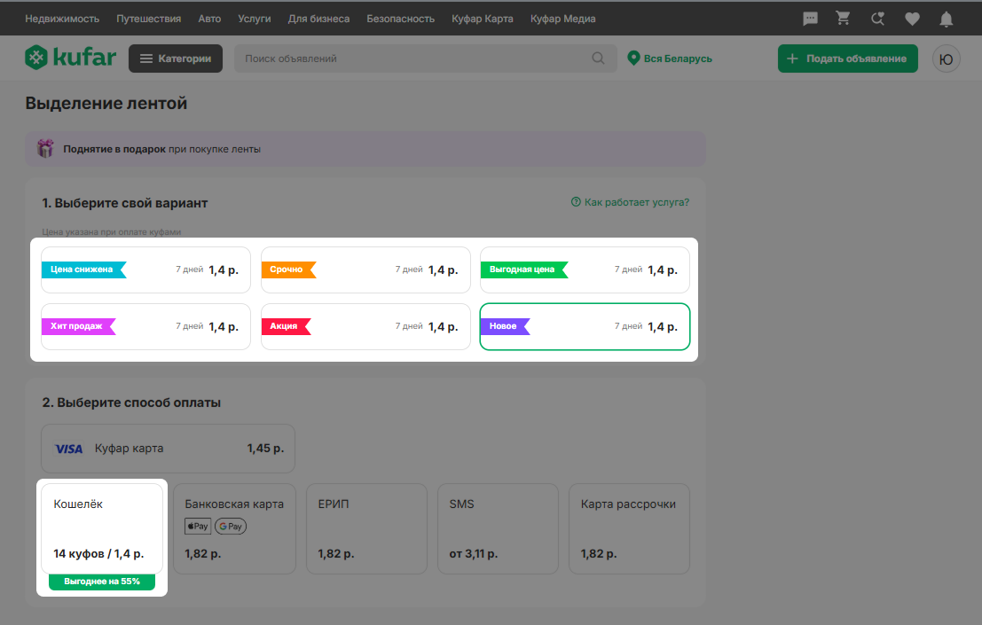Screen dimensions: 982x625
Task: Open Безопасность in top menu
Action: coord(401,19)
